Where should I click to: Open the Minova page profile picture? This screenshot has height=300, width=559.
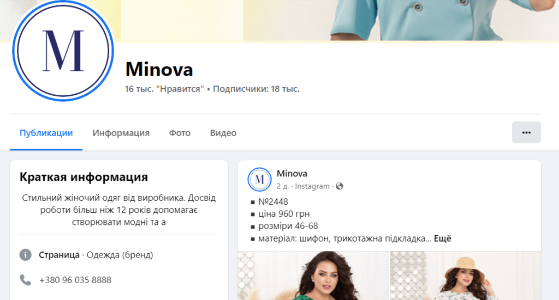click(63, 51)
